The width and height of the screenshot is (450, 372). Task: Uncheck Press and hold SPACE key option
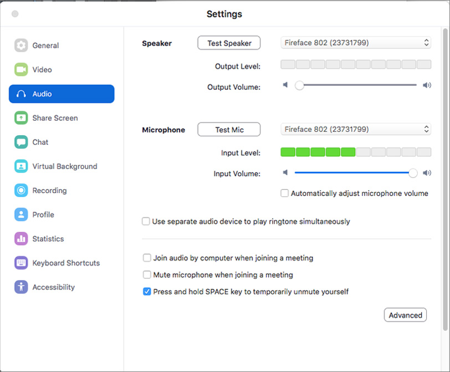[x=147, y=292]
